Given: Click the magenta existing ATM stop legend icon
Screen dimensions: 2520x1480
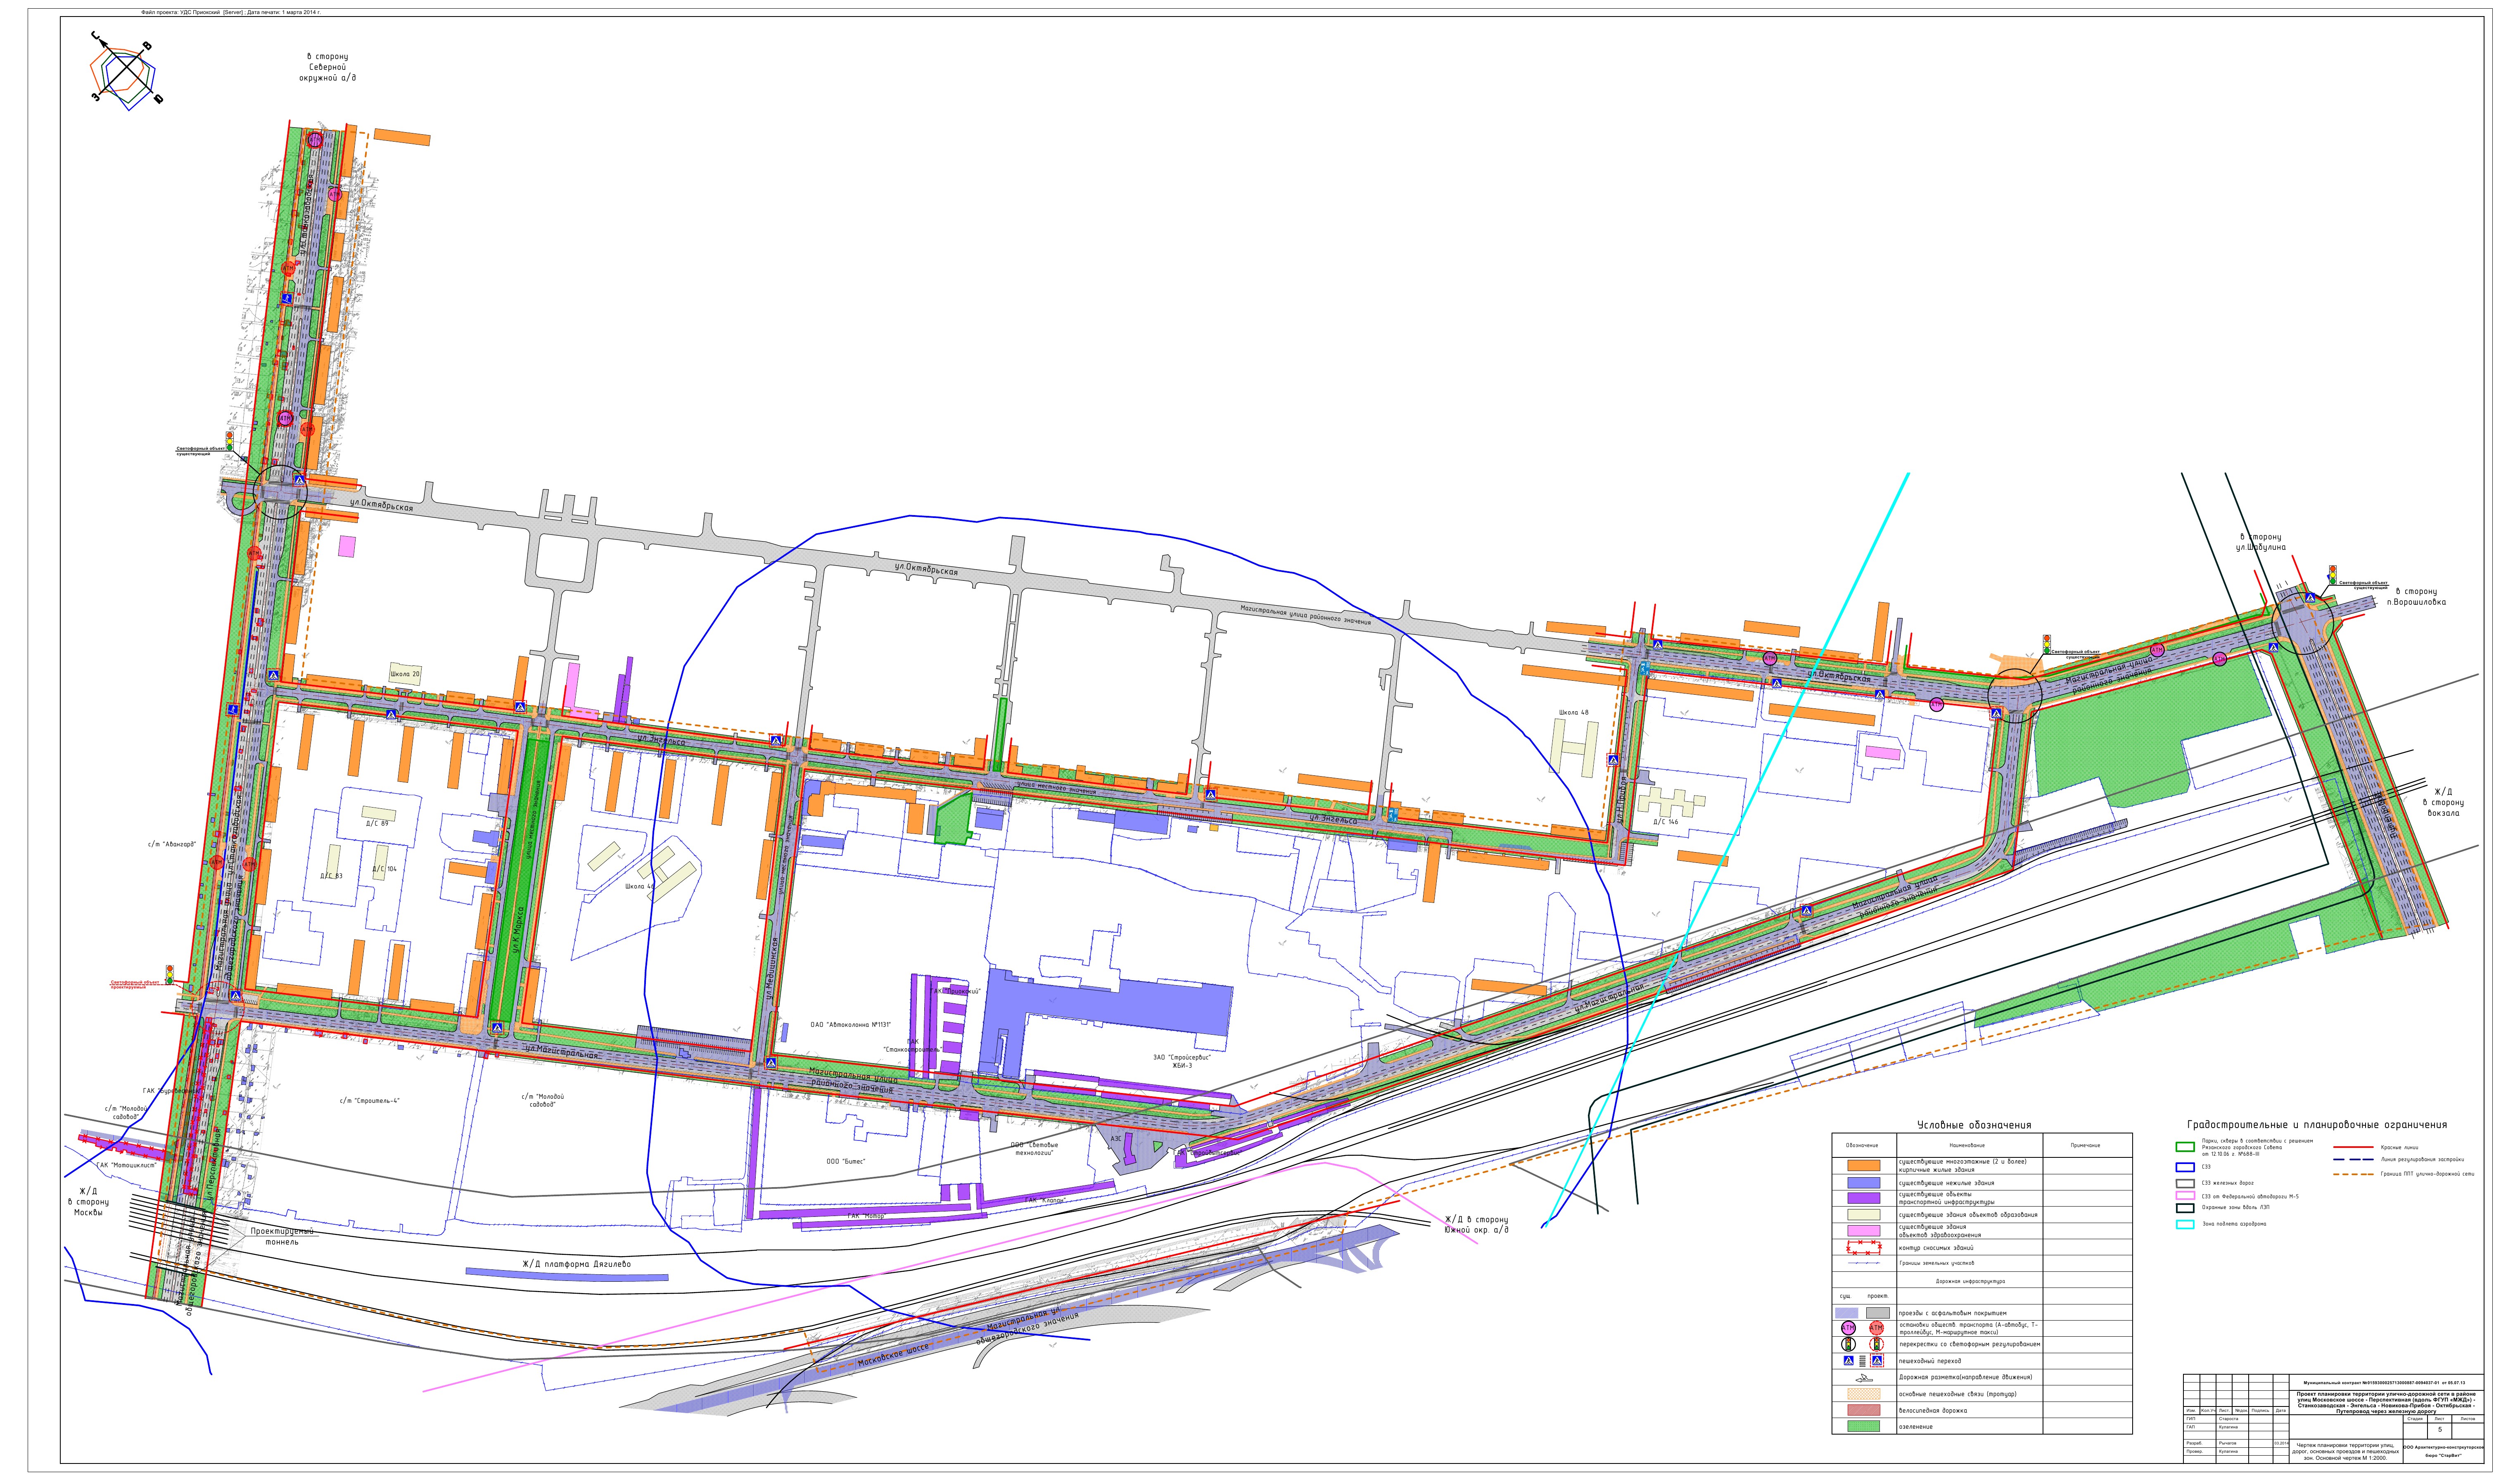Looking at the screenshot, I should coord(1848,1328).
